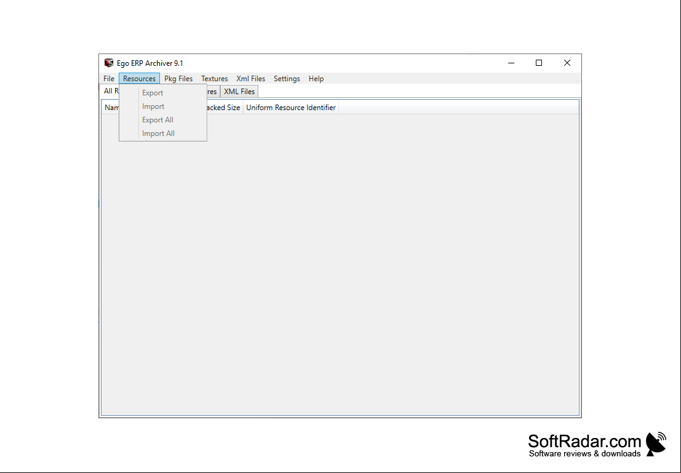
Task: Open the Settings menu
Action: [287, 79]
